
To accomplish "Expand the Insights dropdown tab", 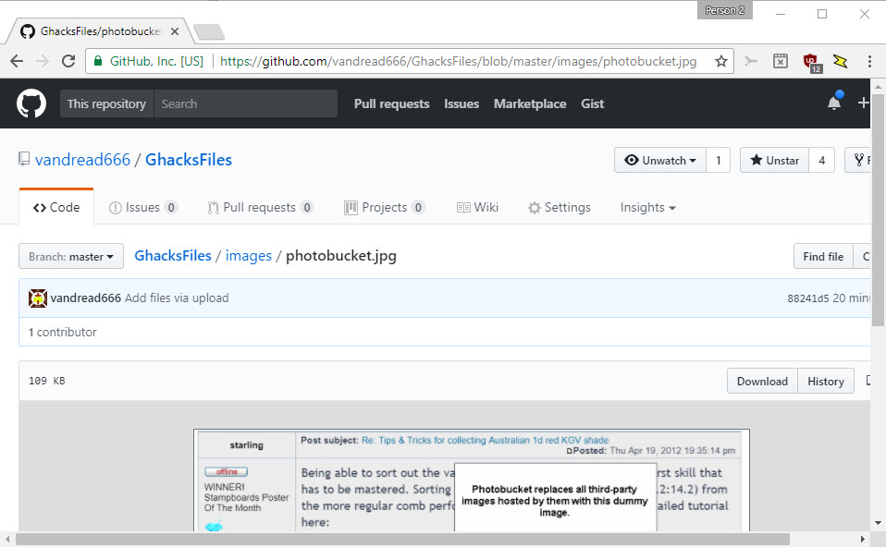I will tap(647, 208).
